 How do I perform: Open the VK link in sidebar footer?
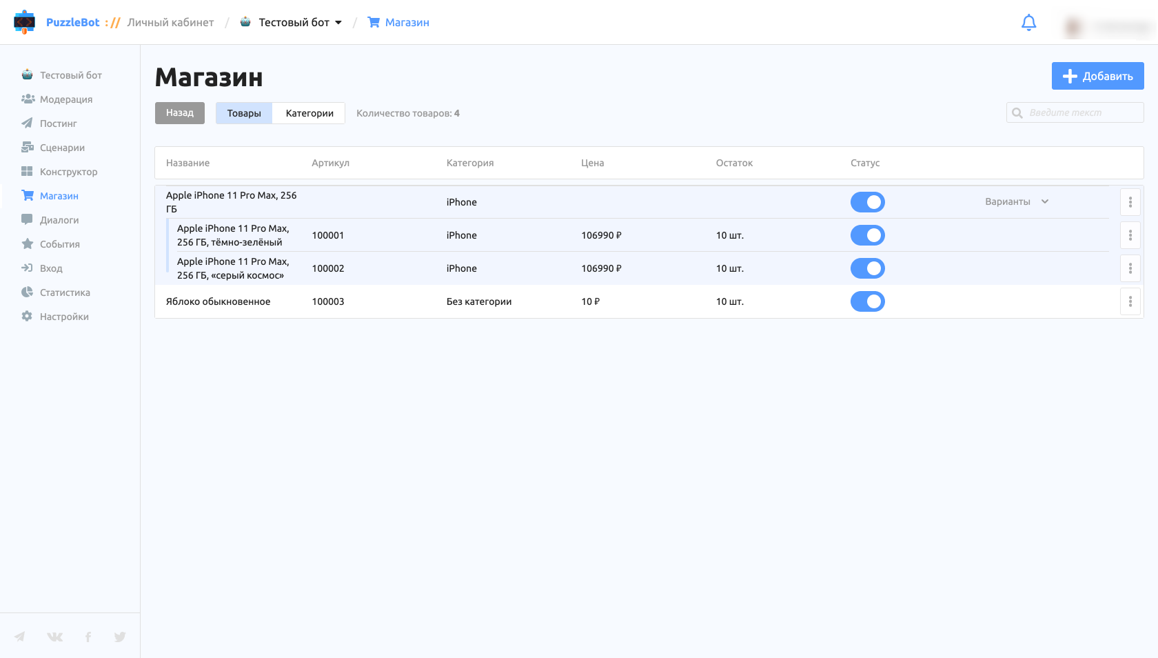(54, 637)
